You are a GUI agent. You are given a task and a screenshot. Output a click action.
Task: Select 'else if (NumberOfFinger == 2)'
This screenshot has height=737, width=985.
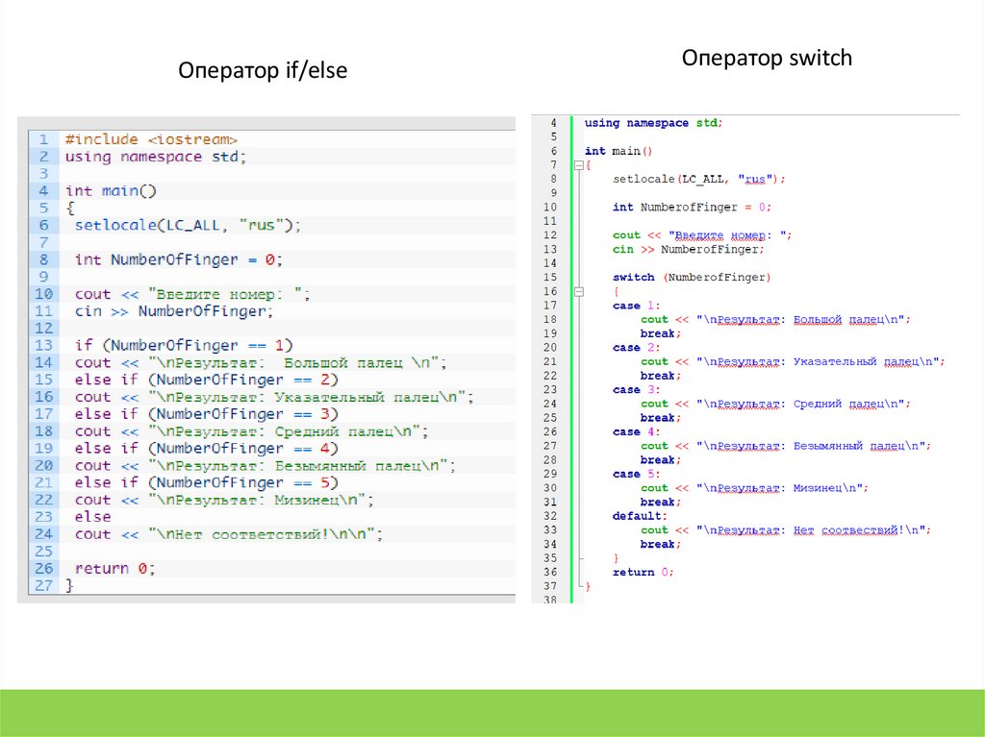point(206,380)
